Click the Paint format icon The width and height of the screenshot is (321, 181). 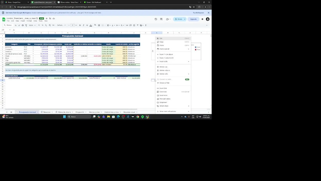click(x=26, y=25)
